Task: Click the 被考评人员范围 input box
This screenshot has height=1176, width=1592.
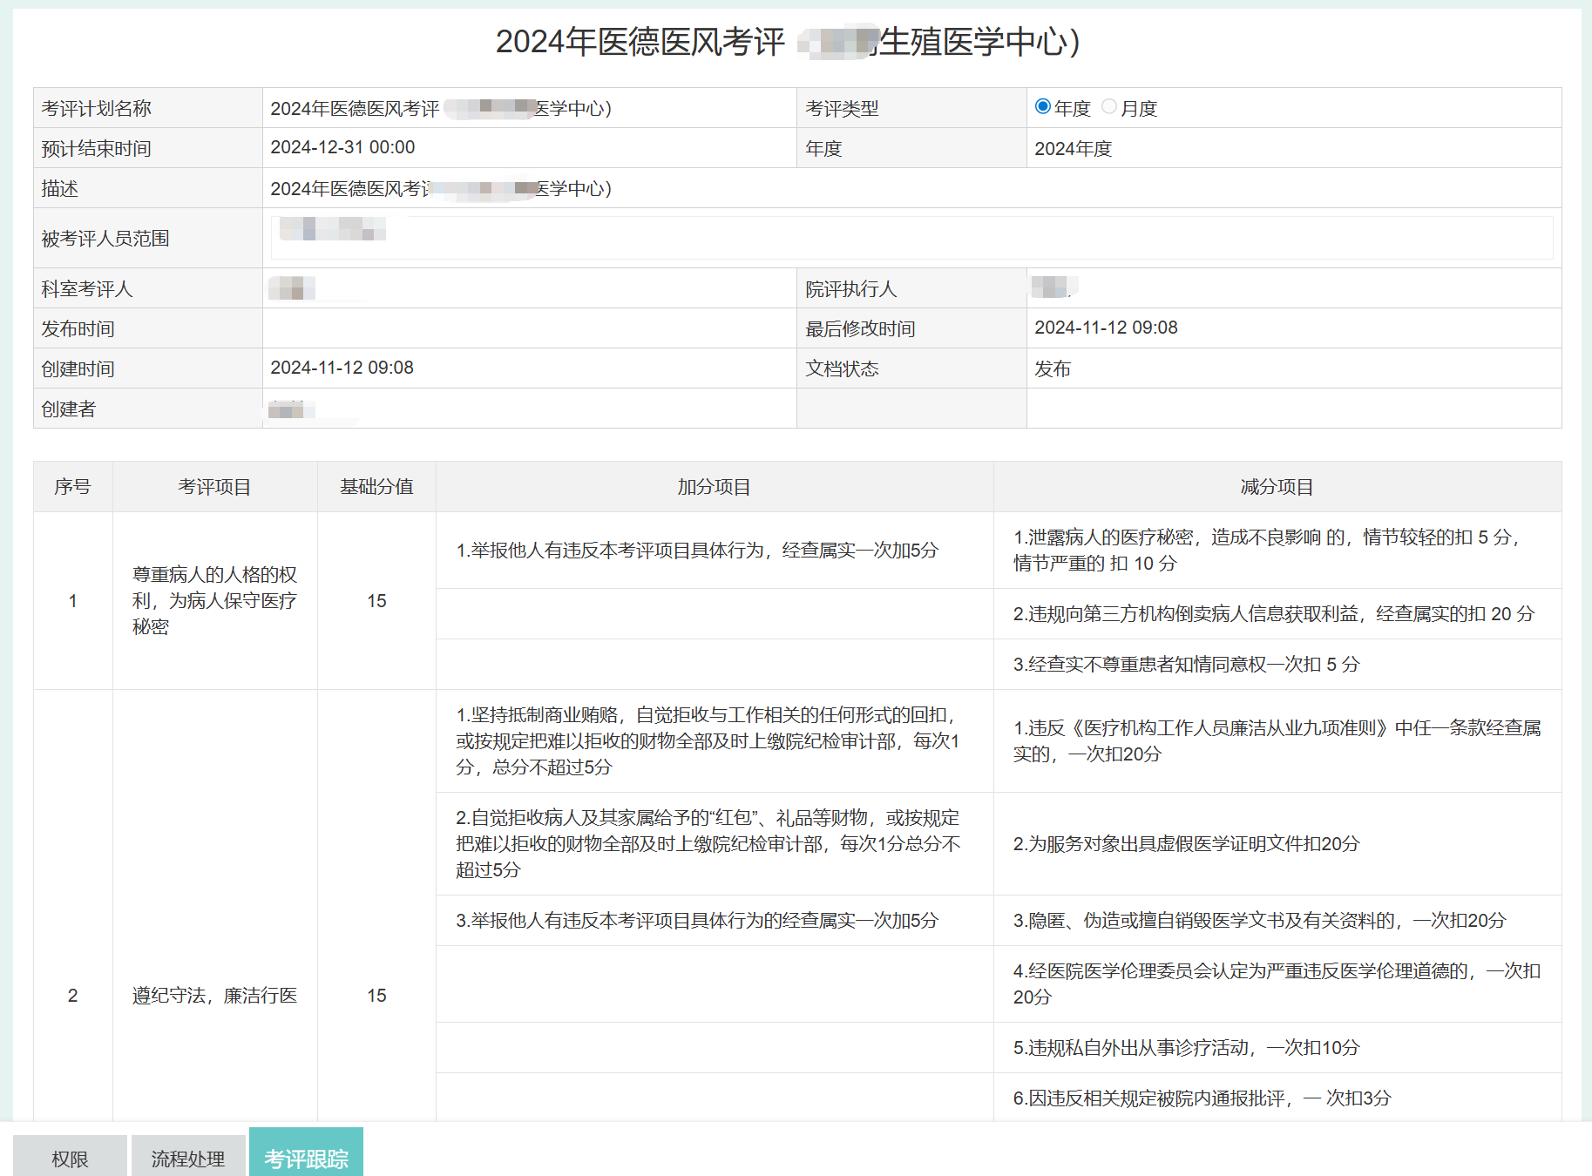Action: (x=911, y=238)
